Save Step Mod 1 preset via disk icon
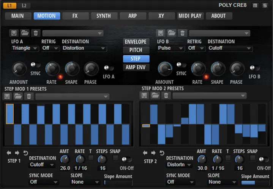This screenshot has width=273, height=189. pos(8,96)
